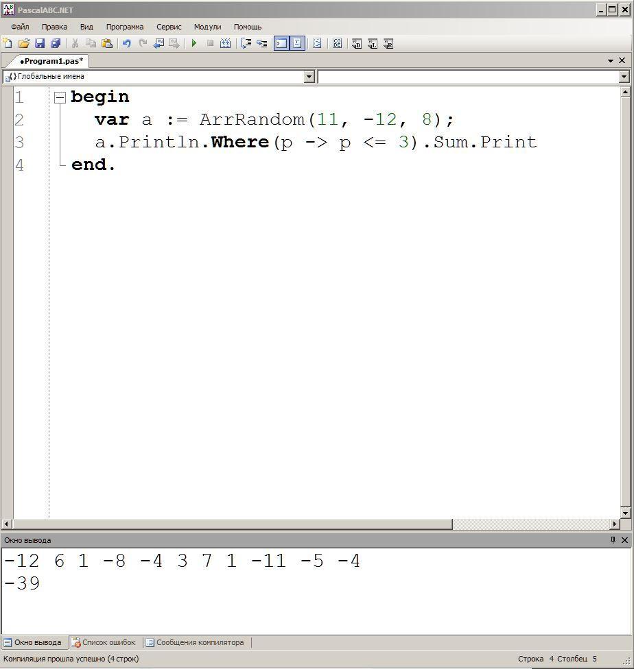Click the toolbar icon labeled D
The height and width of the screenshot is (669, 634).
click(x=357, y=43)
